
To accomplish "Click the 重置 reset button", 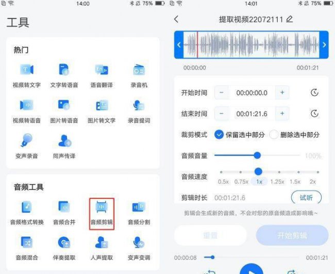I will click(210, 235).
